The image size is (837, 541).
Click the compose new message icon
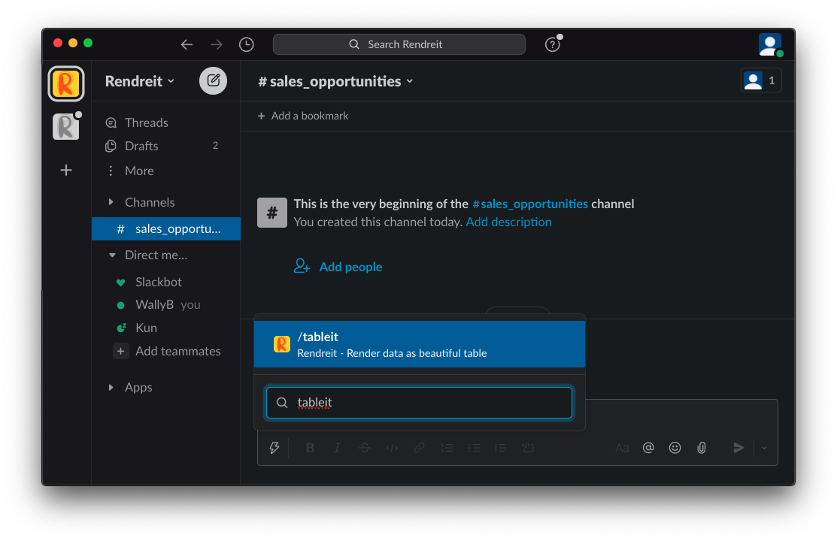(x=213, y=81)
